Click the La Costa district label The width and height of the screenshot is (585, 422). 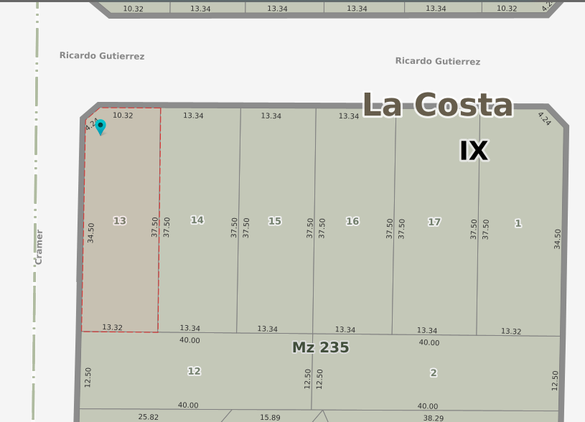click(x=438, y=105)
